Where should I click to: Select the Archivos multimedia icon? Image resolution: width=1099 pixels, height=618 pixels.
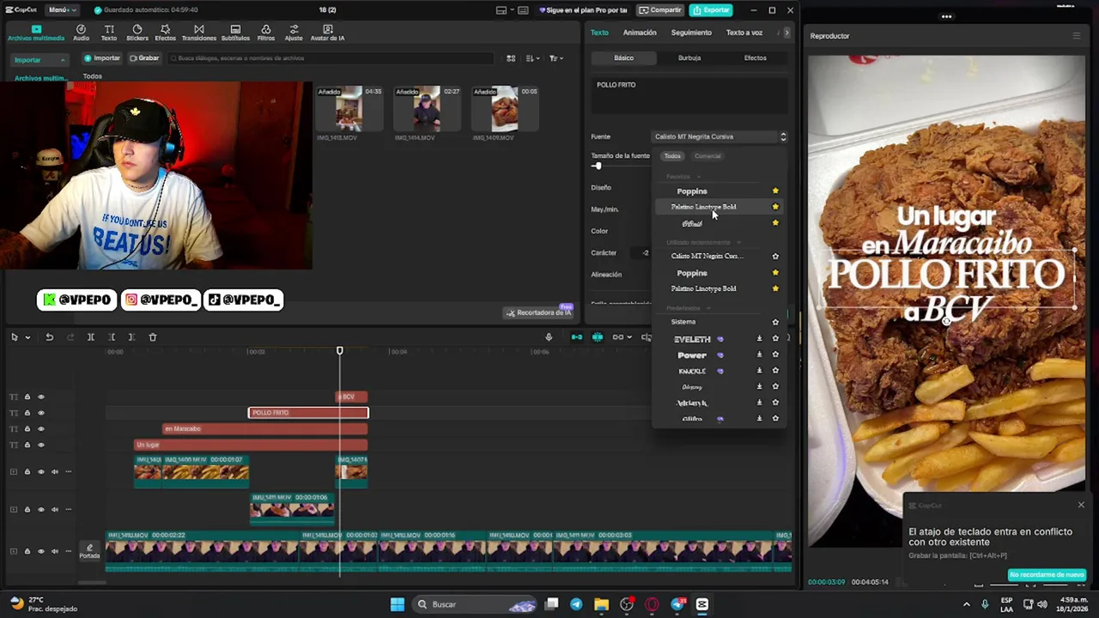36,33
